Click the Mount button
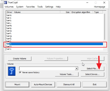The width and height of the screenshot is (110, 91). [17, 84]
